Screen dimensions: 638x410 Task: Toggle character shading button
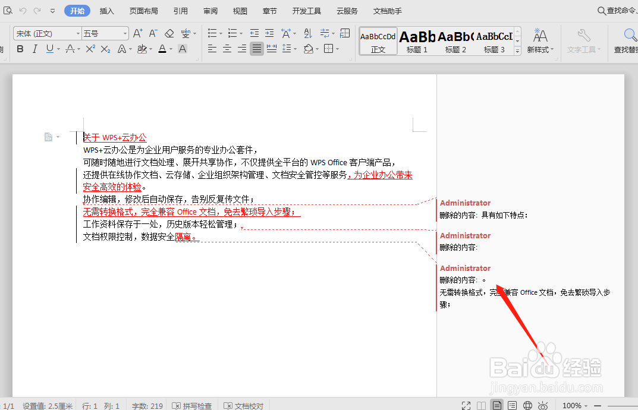tap(183, 49)
